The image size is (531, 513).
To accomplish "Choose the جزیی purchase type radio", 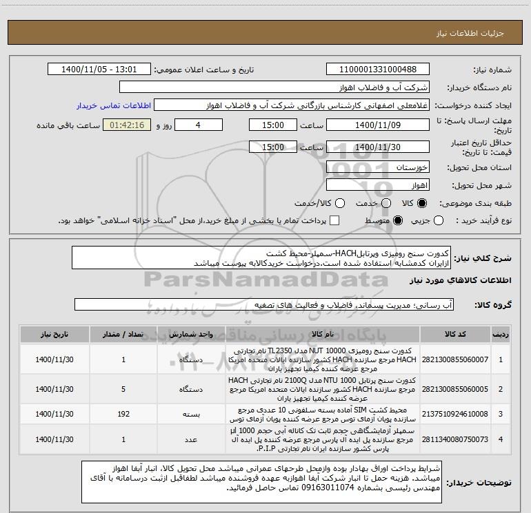I will click(439, 220).
